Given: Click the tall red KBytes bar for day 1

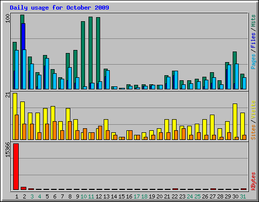Looking at the screenshot, I should point(16,167).
